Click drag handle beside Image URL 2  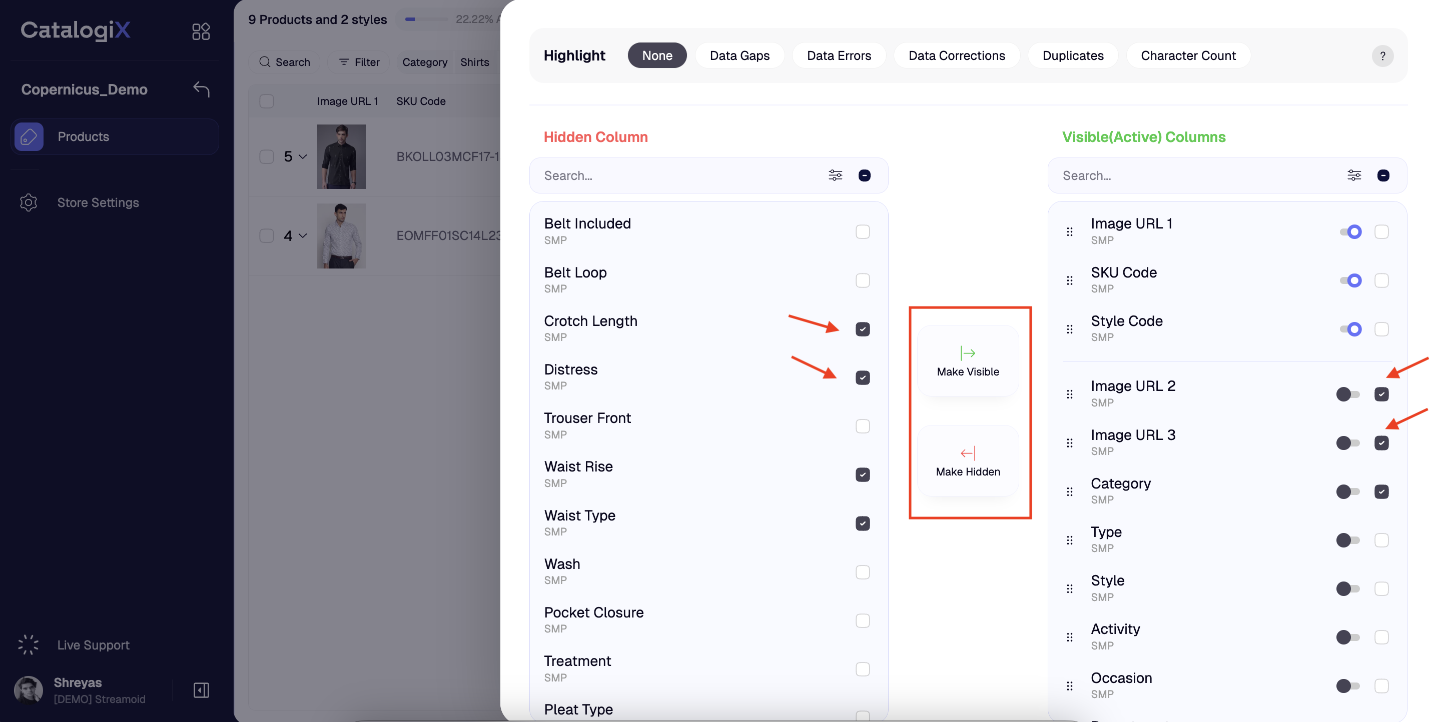1069,394
